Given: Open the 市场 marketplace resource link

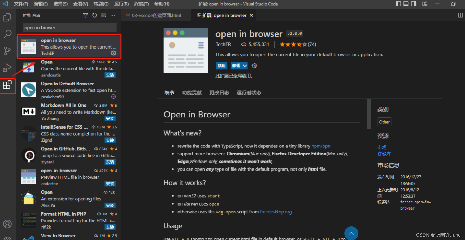Looking at the screenshot, I should 382,147.
